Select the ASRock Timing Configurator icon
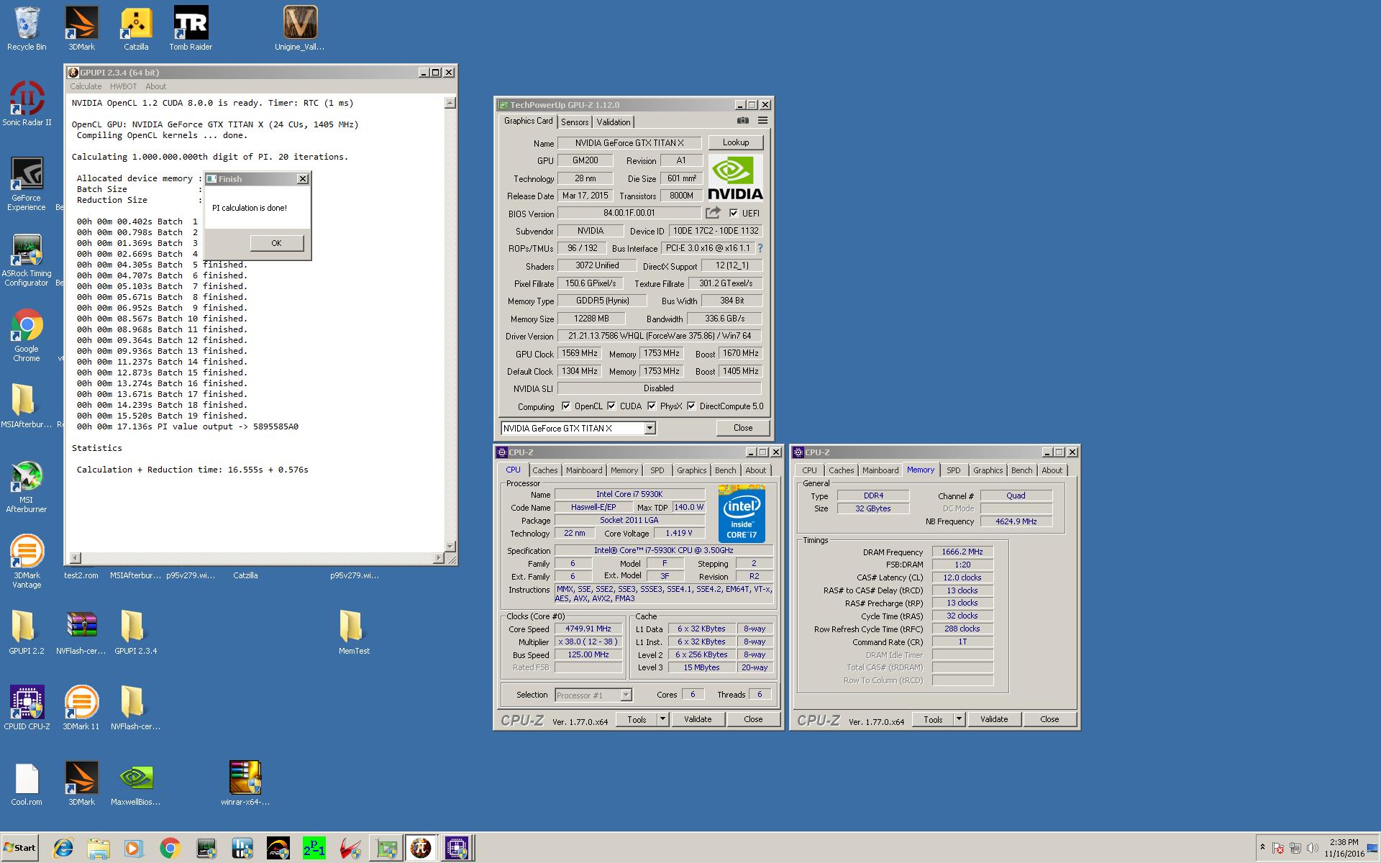This screenshot has width=1381, height=863. [x=27, y=260]
